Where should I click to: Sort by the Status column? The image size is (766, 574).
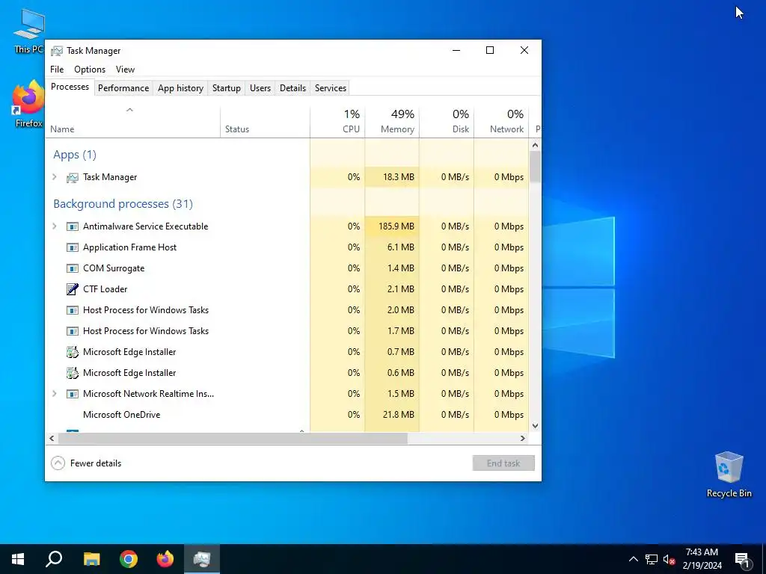(x=266, y=121)
